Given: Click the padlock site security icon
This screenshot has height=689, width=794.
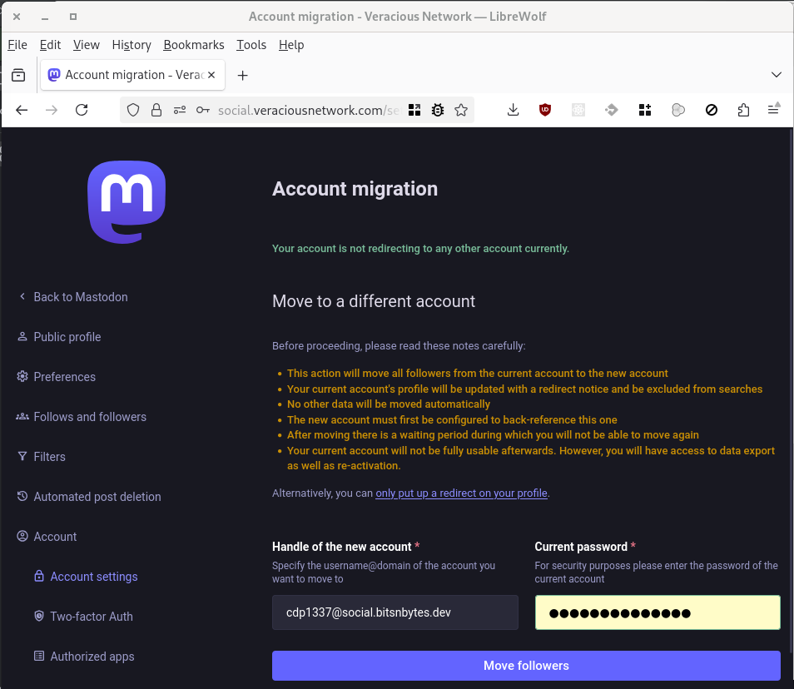Looking at the screenshot, I should [156, 110].
